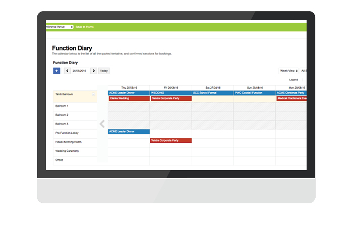The height and width of the screenshot is (227, 353).
Task: Open the PWC Cocktail Function event
Action: (254, 93)
